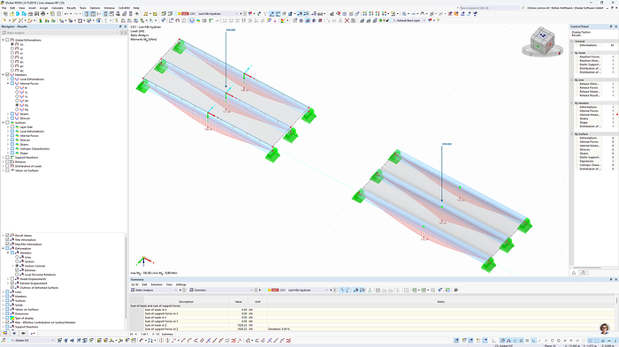This screenshot has width=619, height=347.
Task: Click the Control Panel horizontal scrollbar
Action: pos(586,268)
